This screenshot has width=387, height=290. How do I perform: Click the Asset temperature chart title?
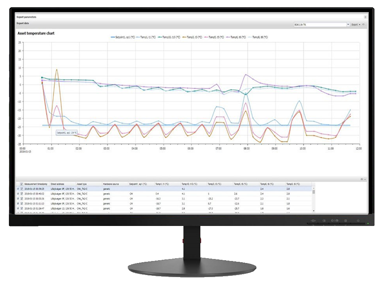coord(36,33)
